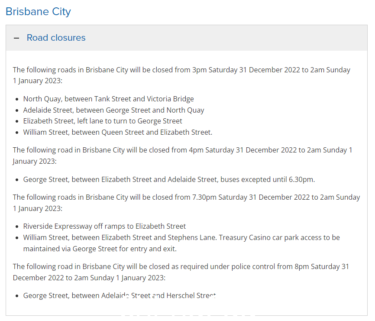Click the Elizabeth Street left lane list item
Image resolution: width=375 pixels, height=321 pixels.
[103, 121]
